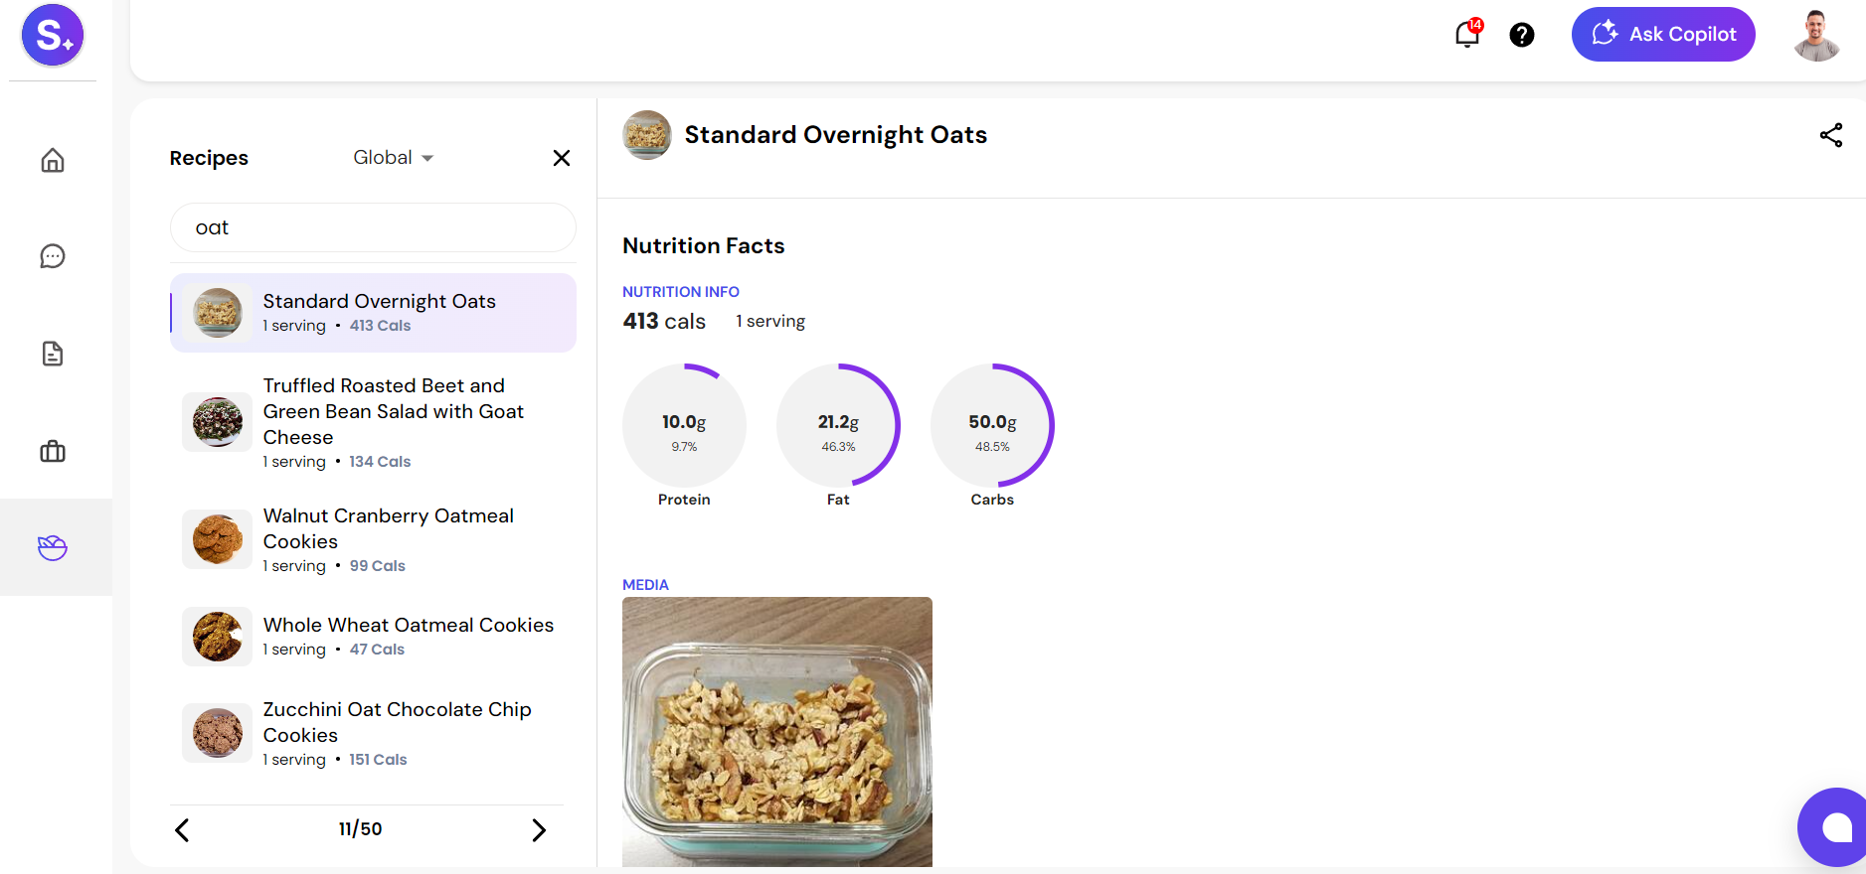Click the Recipes panel title

click(209, 158)
